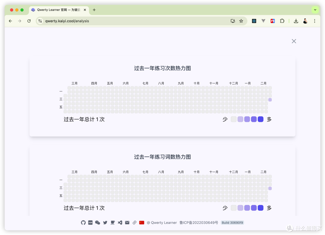325x235 pixels.
Task: Click the purple cell on lower word-count heatmap
Action: (270, 188)
